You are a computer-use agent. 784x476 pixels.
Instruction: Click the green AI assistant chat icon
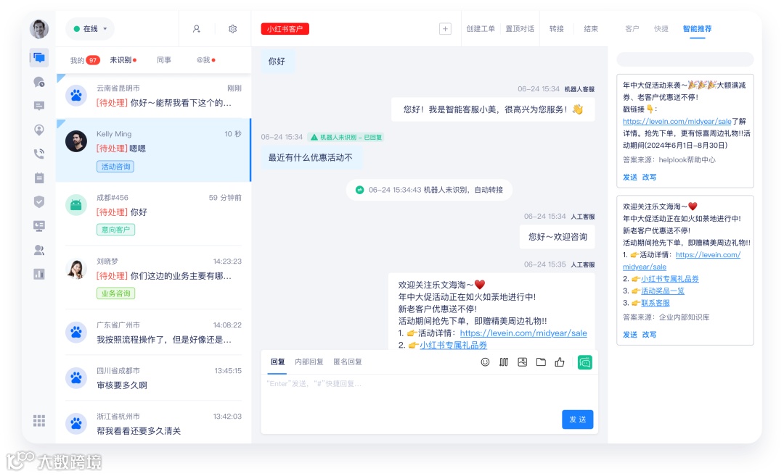click(x=584, y=362)
